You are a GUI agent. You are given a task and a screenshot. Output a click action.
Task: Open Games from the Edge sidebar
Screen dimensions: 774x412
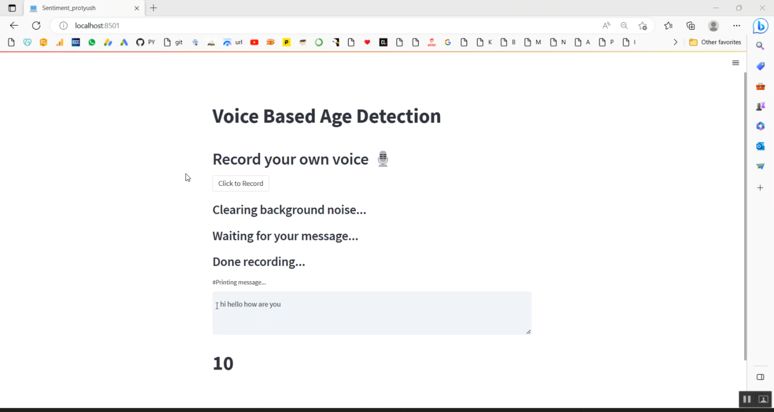[760, 106]
